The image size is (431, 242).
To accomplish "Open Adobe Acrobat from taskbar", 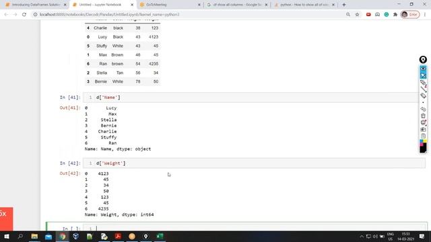I will 118,236.
